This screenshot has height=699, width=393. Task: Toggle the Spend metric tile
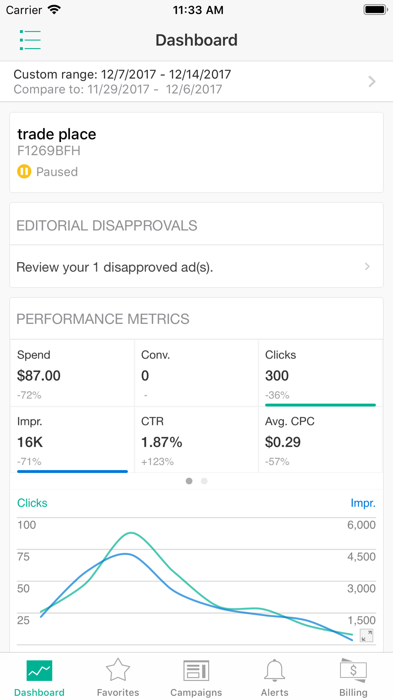coord(73,373)
